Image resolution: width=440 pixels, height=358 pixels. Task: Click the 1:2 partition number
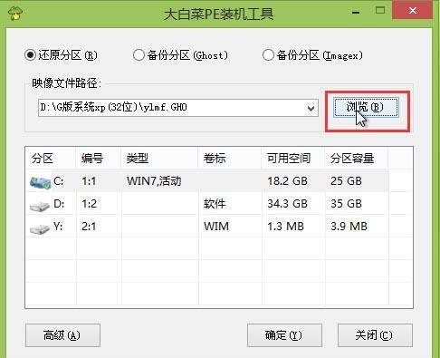point(89,204)
